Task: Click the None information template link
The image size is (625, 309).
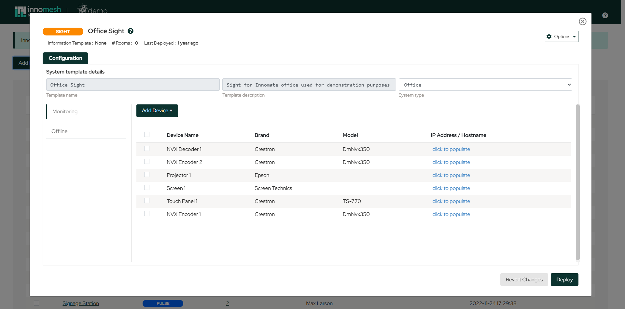Action: point(101,43)
